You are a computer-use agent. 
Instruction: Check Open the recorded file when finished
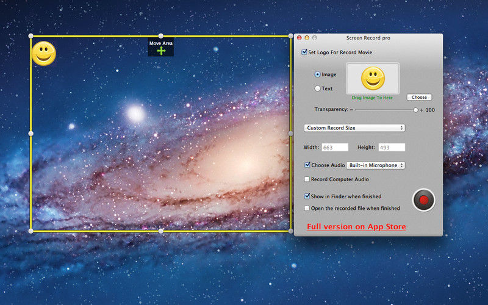click(x=307, y=208)
